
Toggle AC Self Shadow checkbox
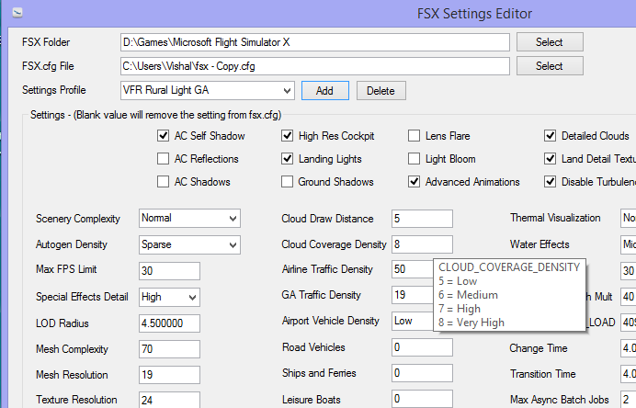pos(163,135)
